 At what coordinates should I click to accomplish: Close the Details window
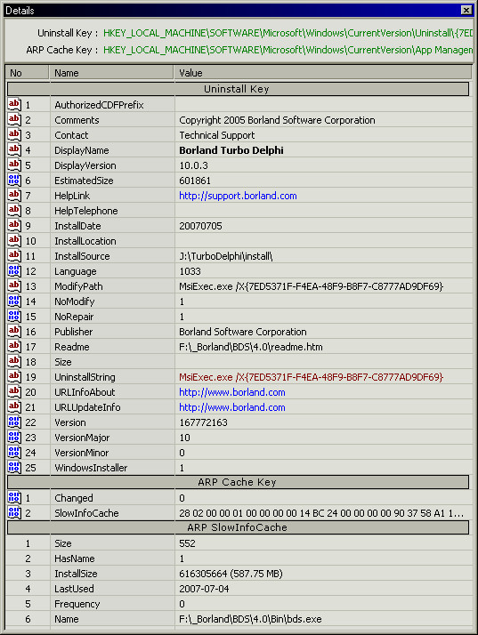pos(466,10)
